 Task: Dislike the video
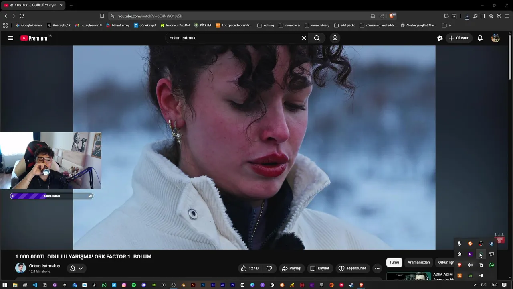tap(269, 268)
